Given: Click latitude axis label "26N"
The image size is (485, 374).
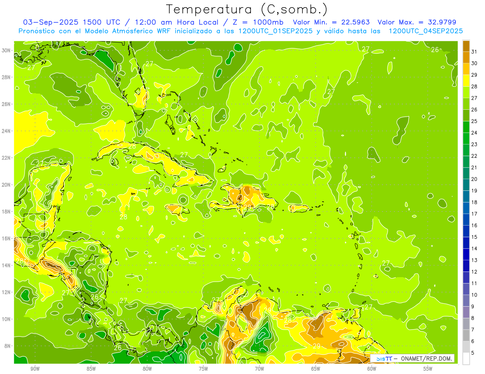Looking at the screenshot, I should (x=6, y=104).
